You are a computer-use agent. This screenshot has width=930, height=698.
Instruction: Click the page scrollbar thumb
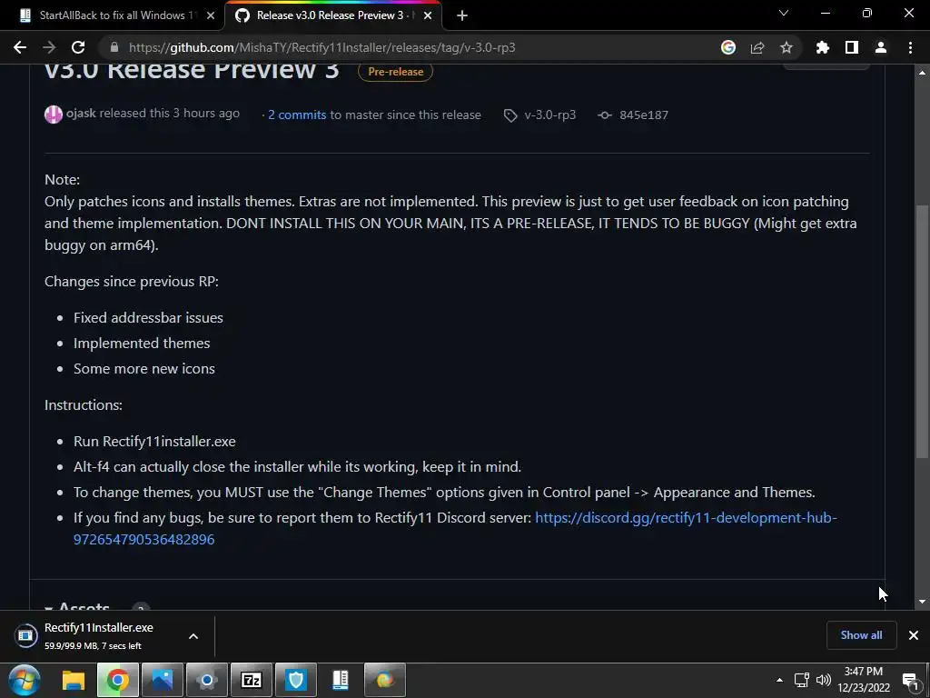[922, 331]
